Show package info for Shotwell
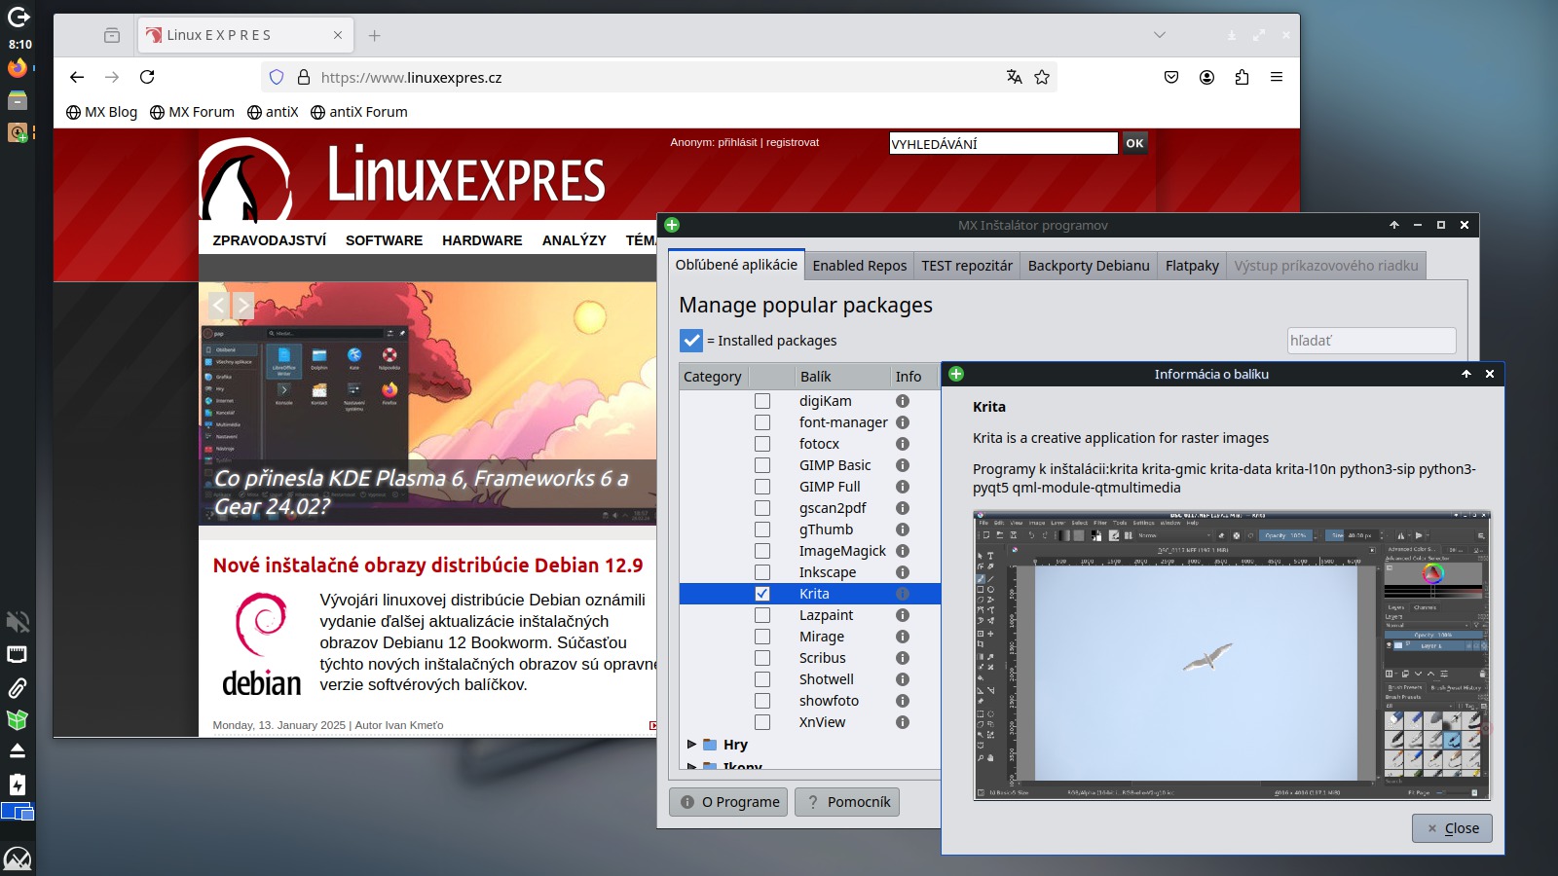The width and height of the screenshot is (1558, 876). click(903, 679)
